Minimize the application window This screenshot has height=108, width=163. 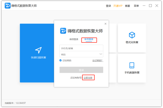click(x=144, y=6)
